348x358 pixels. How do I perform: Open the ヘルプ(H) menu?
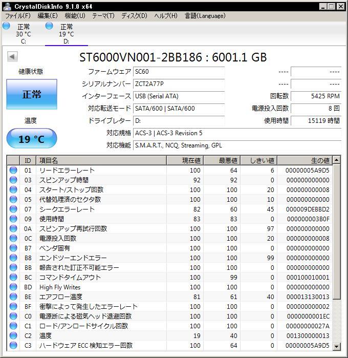[166, 16]
